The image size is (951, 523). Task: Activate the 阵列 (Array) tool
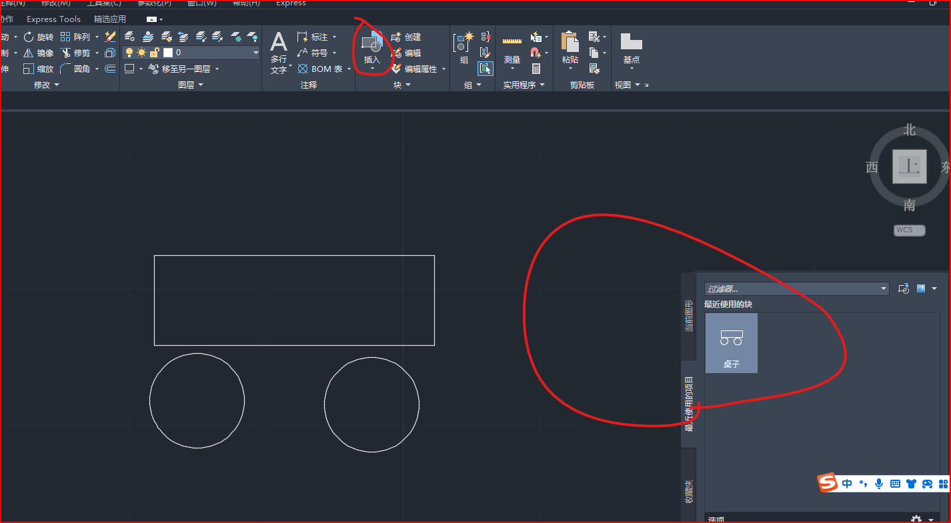click(x=75, y=37)
